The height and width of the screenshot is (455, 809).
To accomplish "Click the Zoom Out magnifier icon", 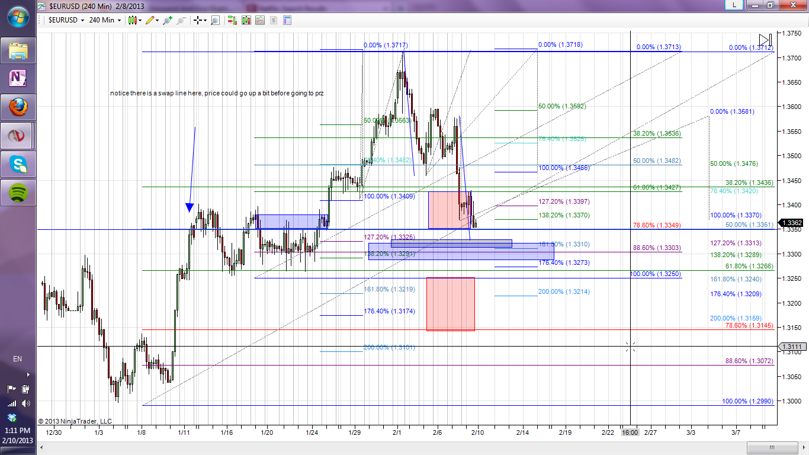I will tap(181, 20).
